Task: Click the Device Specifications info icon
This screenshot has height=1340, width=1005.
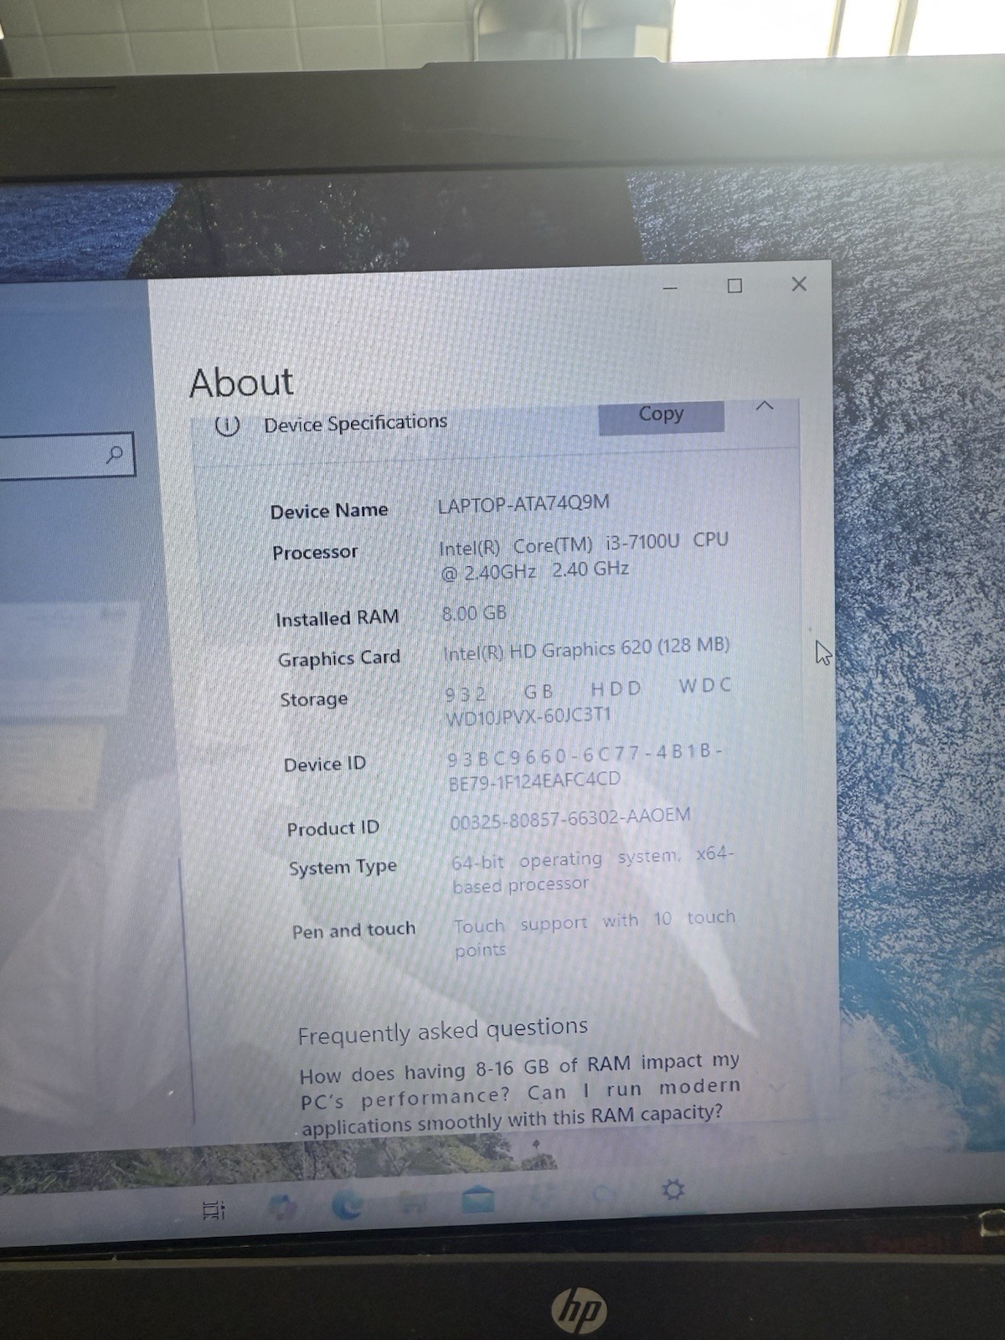Action: (227, 425)
